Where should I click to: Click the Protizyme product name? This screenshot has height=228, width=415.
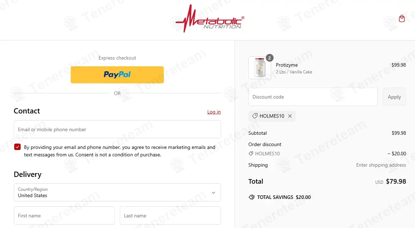tap(287, 65)
